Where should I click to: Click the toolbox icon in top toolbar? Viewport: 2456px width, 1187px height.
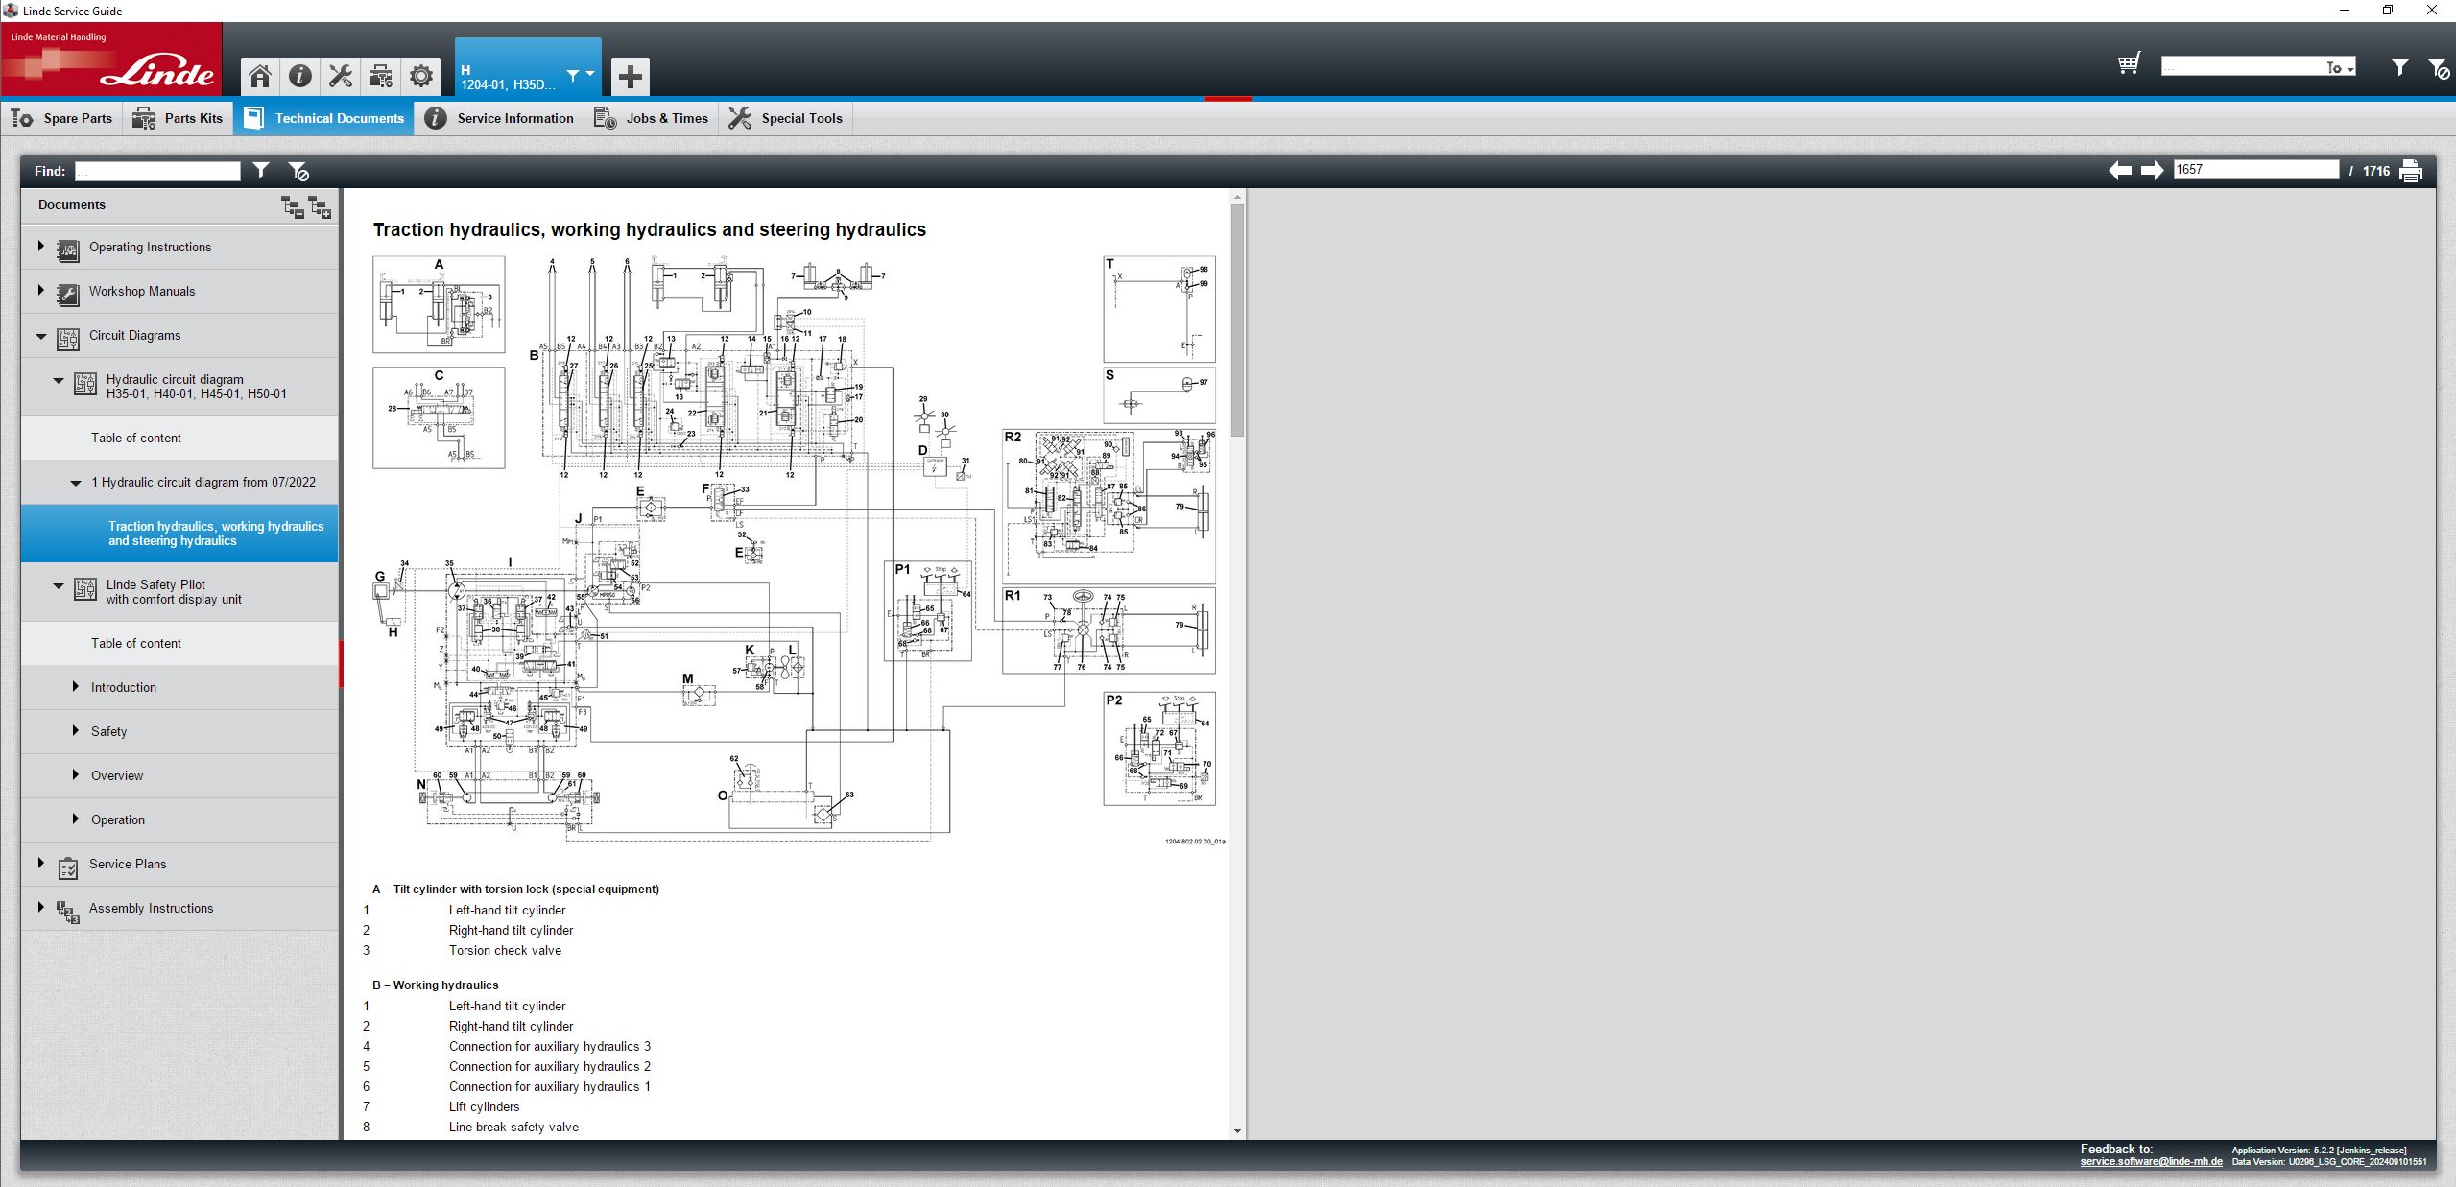(x=380, y=76)
